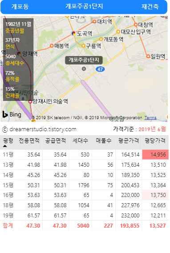The width and height of the screenshot is (170, 253).
Task: Click the 개포동 label in the blue header
Action: 20,7
